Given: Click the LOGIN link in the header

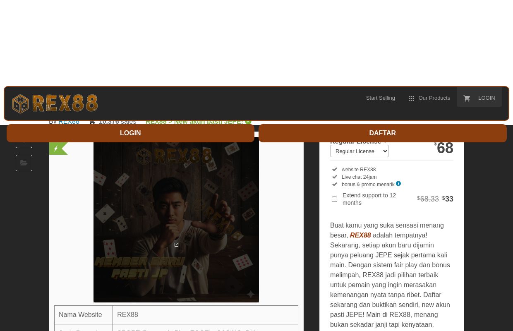Looking at the screenshot, I should 486,98.
